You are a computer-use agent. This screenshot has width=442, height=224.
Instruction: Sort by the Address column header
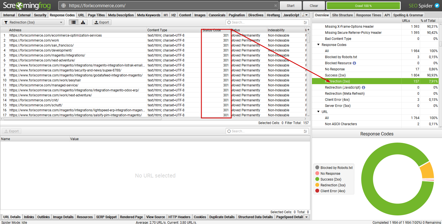pos(77,30)
